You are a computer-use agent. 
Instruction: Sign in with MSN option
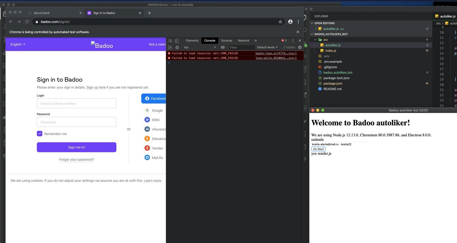pyautogui.click(x=152, y=120)
